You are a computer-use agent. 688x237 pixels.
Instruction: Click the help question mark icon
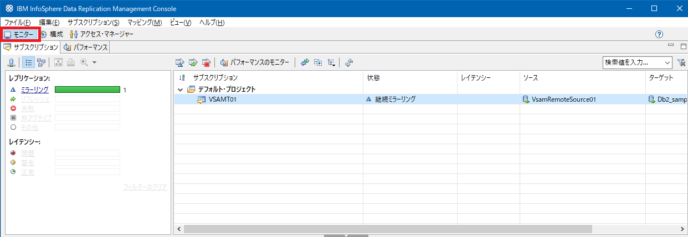pos(659,34)
